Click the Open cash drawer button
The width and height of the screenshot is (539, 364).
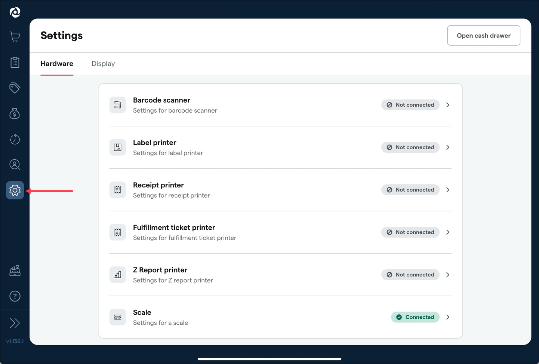click(x=484, y=36)
